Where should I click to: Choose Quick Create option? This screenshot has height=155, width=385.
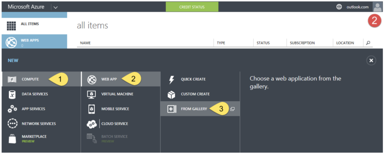[x=200, y=79]
